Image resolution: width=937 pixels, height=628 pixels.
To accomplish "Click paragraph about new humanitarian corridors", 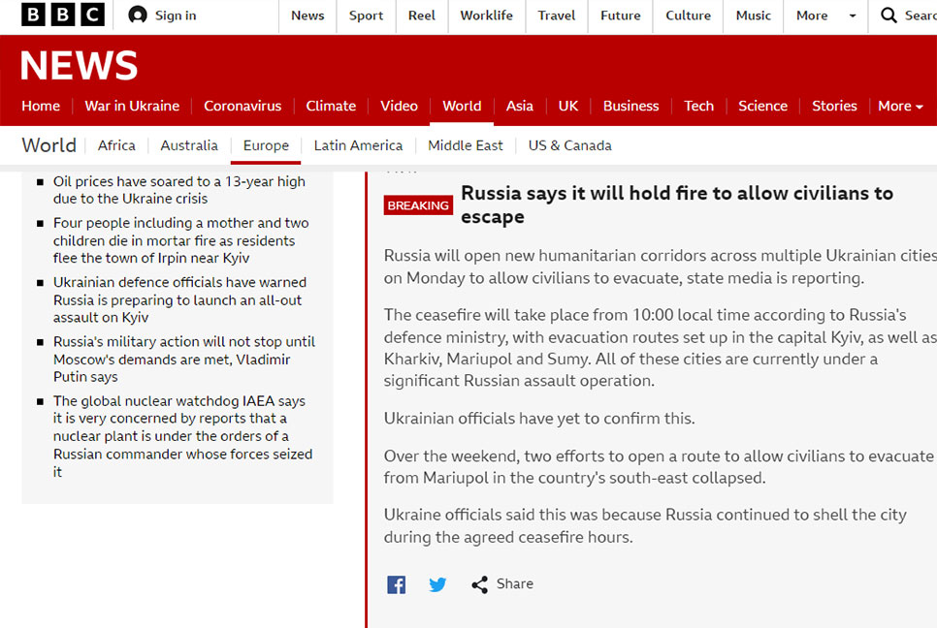I will pyautogui.click(x=661, y=267).
